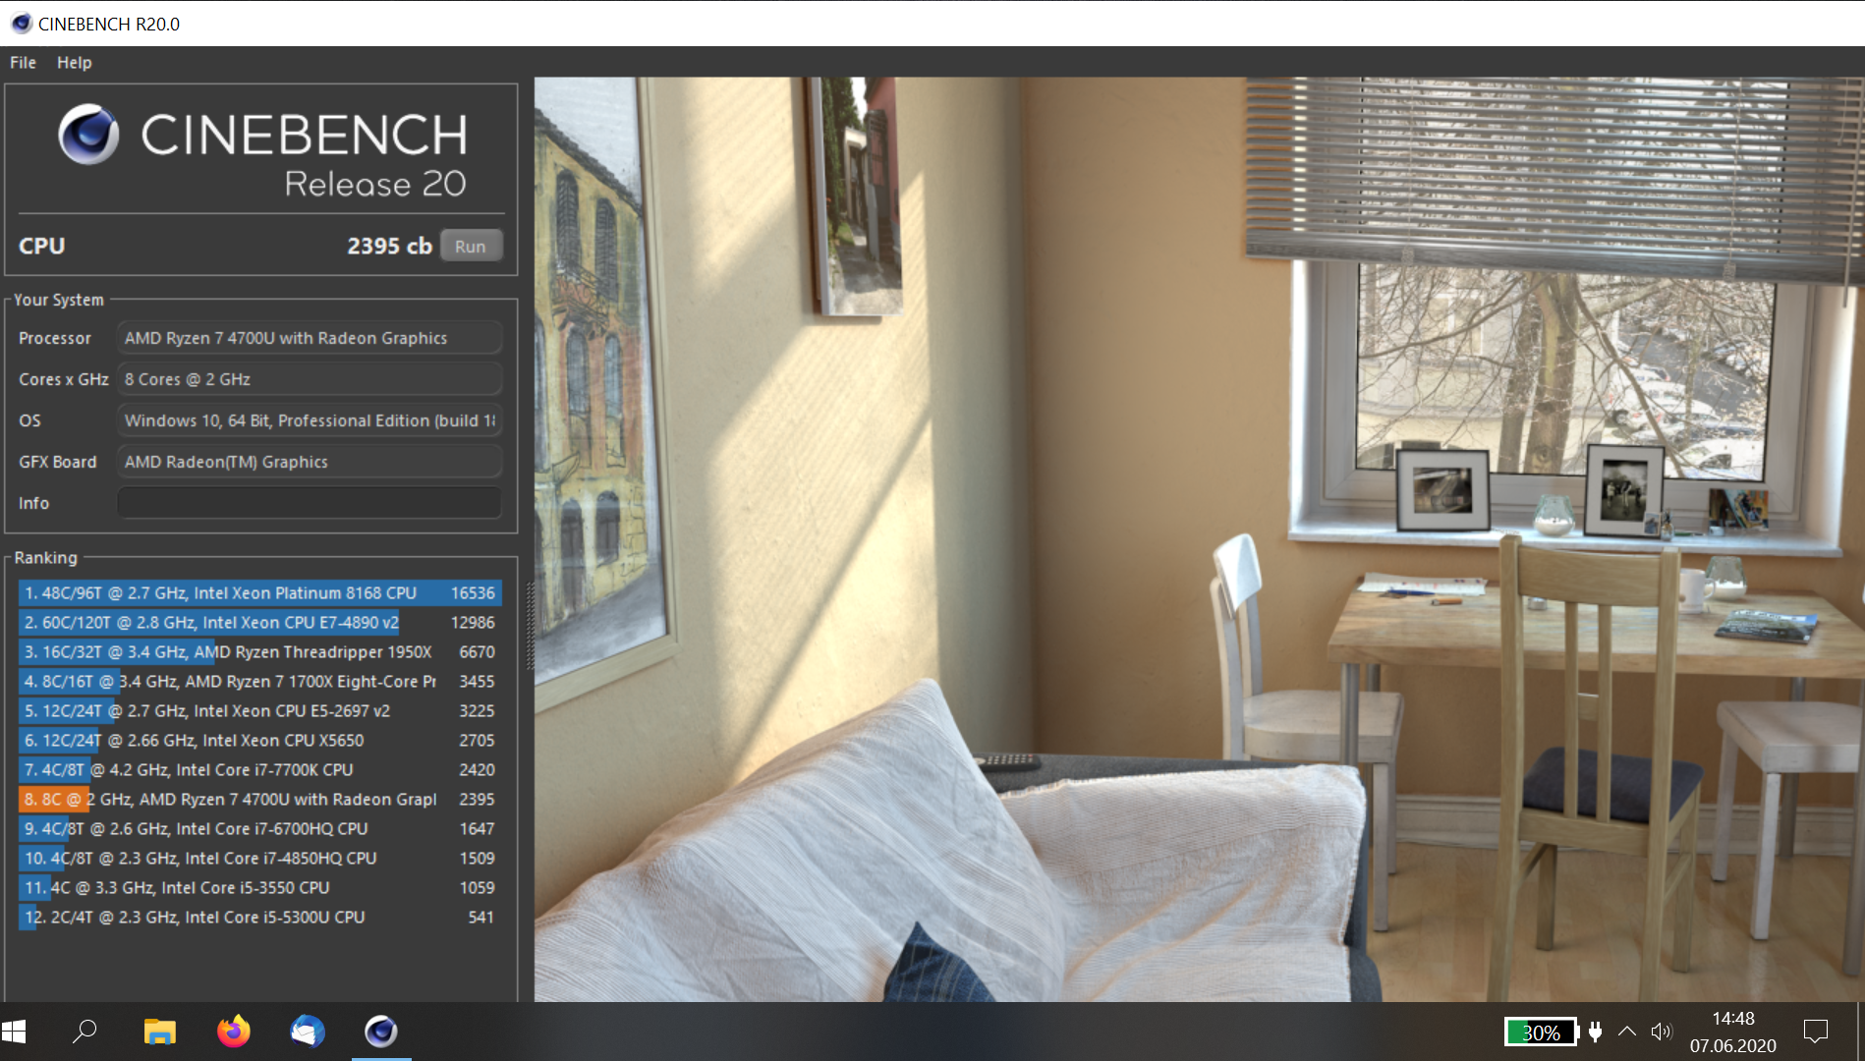Click the Cinebench title bar icon
This screenshot has height=1061, width=1865.
pyautogui.click(x=21, y=23)
